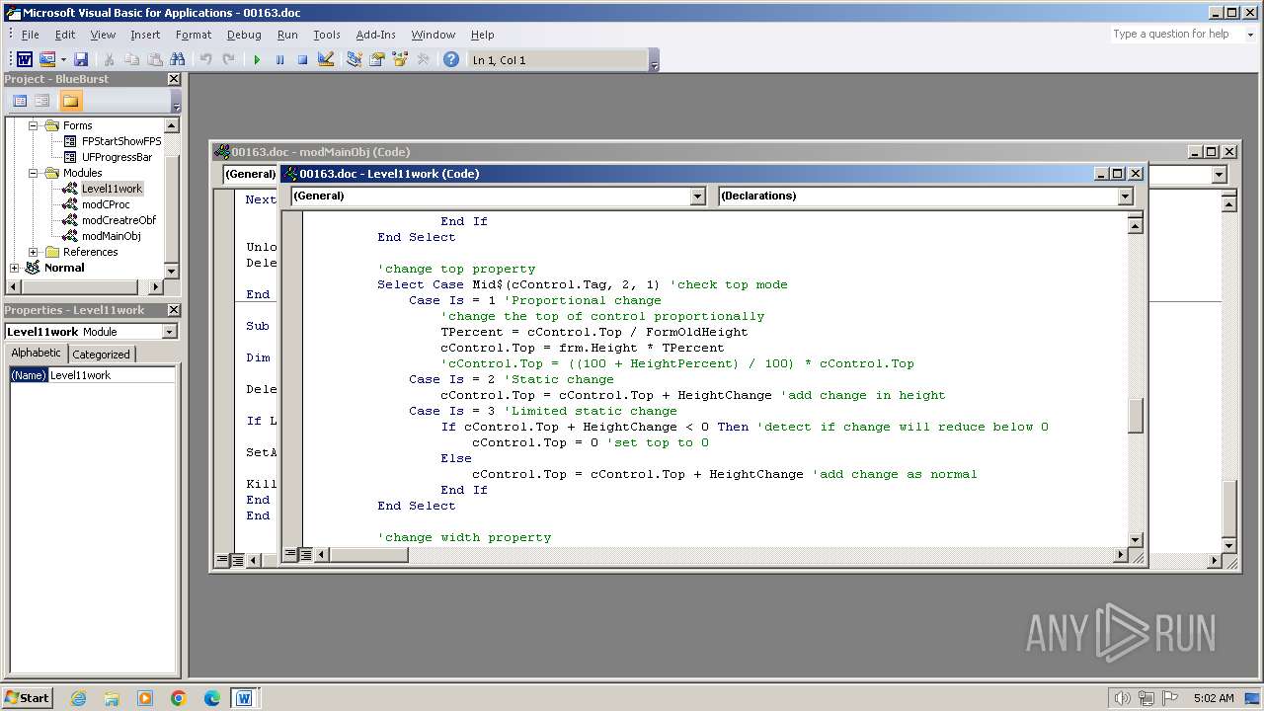Click the Type a question for help box
This screenshot has width=1264, height=711.
click(x=1175, y=34)
